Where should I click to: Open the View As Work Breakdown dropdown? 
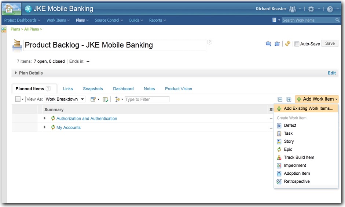[x=65, y=99]
